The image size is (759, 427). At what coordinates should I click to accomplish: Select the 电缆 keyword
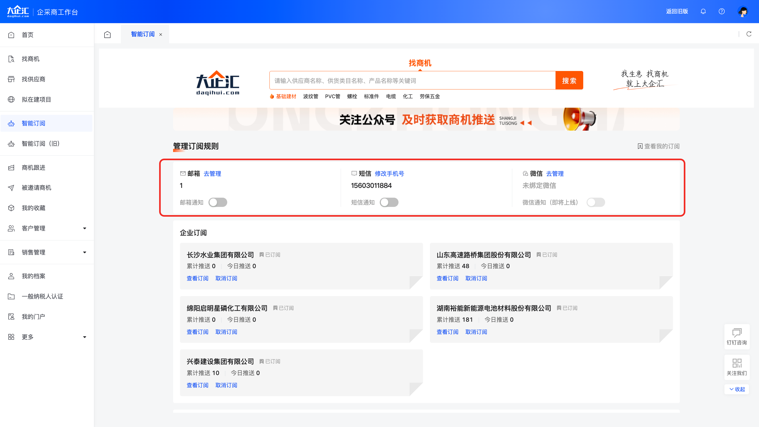(x=391, y=96)
